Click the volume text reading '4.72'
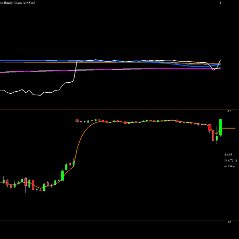The image size is (239, 239). coord(230,161)
